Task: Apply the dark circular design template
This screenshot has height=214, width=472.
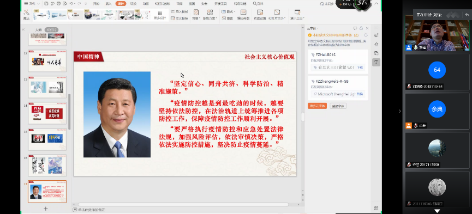Action: click(x=92, y=15)
